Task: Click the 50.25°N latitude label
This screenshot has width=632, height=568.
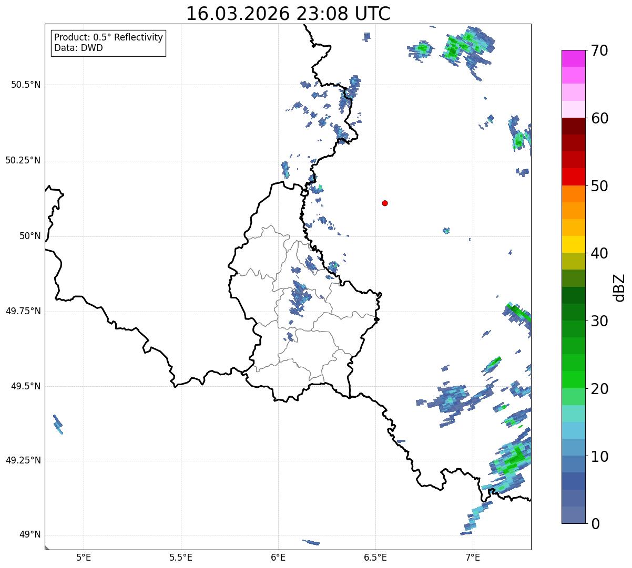Action: [23, 160]
